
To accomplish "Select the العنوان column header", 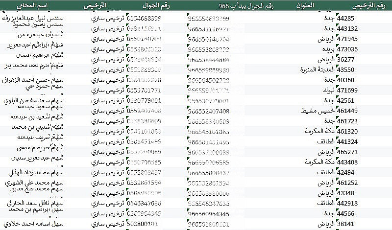I will tap(305, 5).
